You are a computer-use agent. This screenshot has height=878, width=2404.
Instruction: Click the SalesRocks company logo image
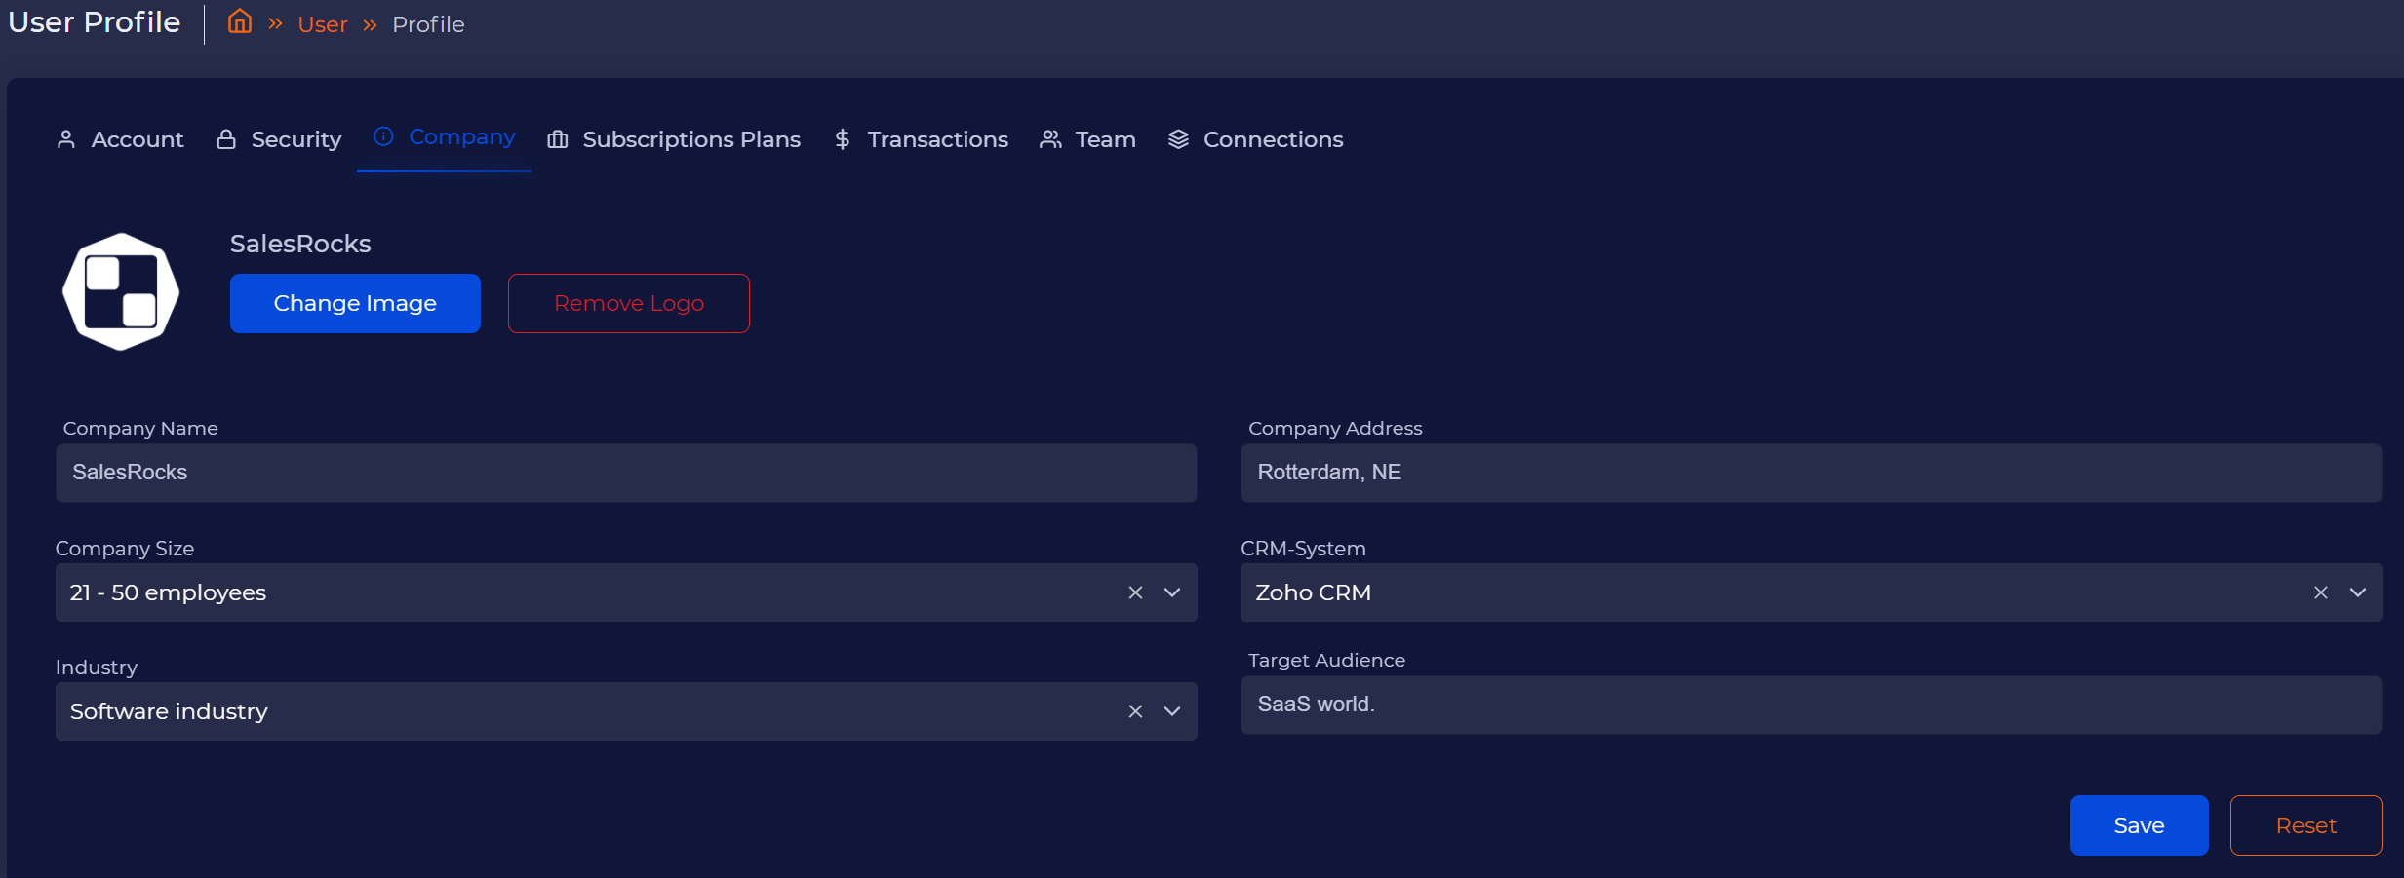[x=121, y=291]
